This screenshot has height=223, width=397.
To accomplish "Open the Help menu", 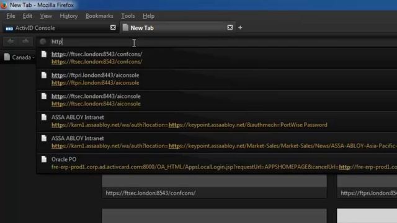I will click(148, 16).
